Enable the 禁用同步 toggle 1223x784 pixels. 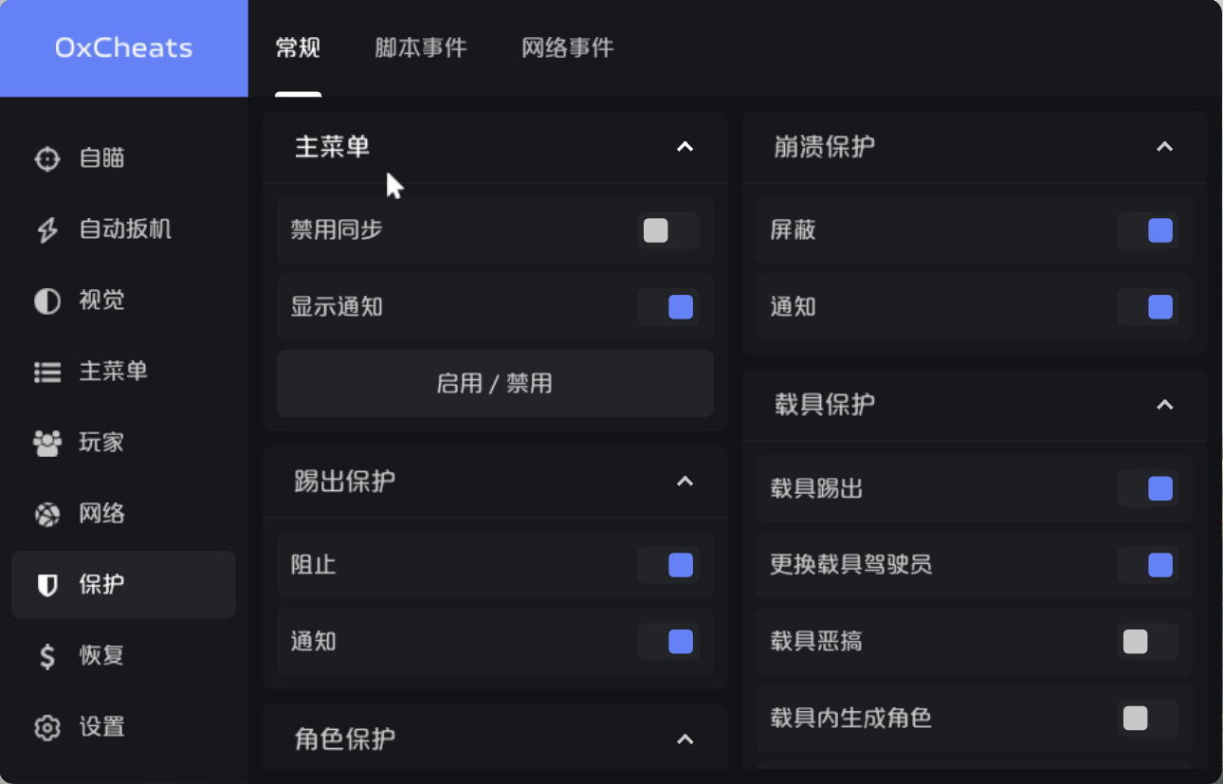(667, 229)
